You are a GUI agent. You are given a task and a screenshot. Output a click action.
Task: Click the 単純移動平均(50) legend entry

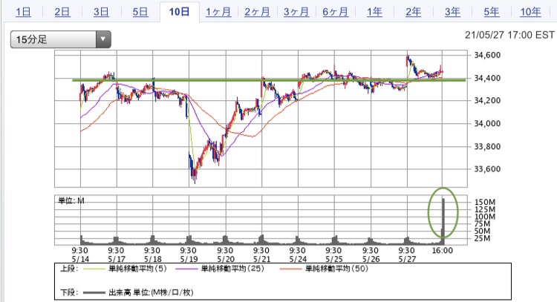coord(336,269)
